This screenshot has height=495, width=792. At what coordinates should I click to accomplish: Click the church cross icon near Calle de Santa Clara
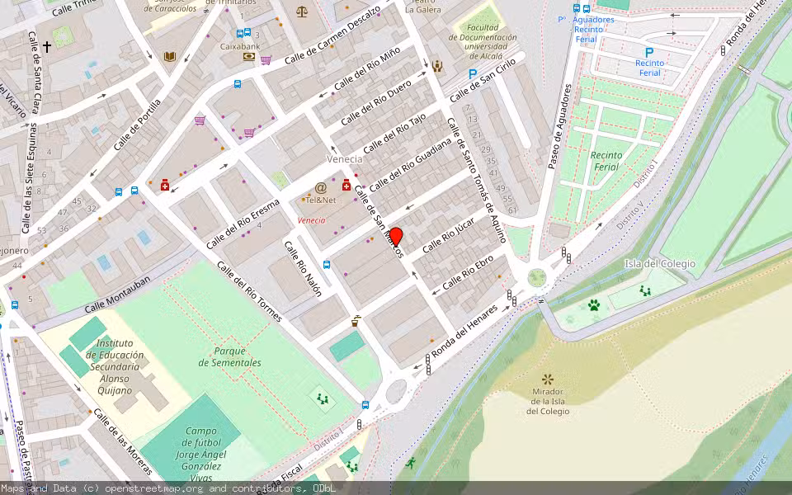[46, 47]
